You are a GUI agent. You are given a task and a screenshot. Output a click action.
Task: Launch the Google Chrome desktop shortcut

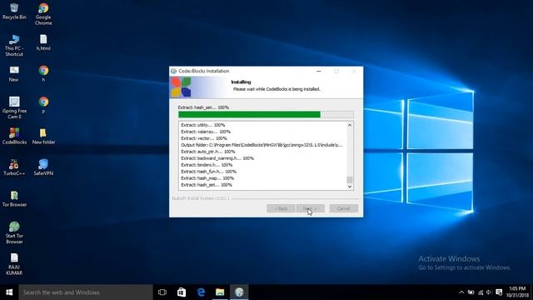[x=43, y=14]
